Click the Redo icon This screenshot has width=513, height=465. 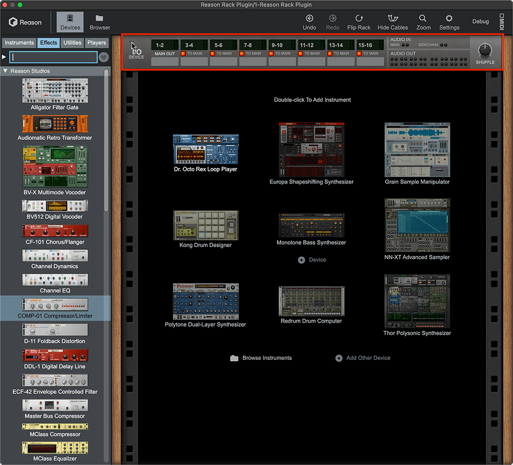[x=332, y=19]
